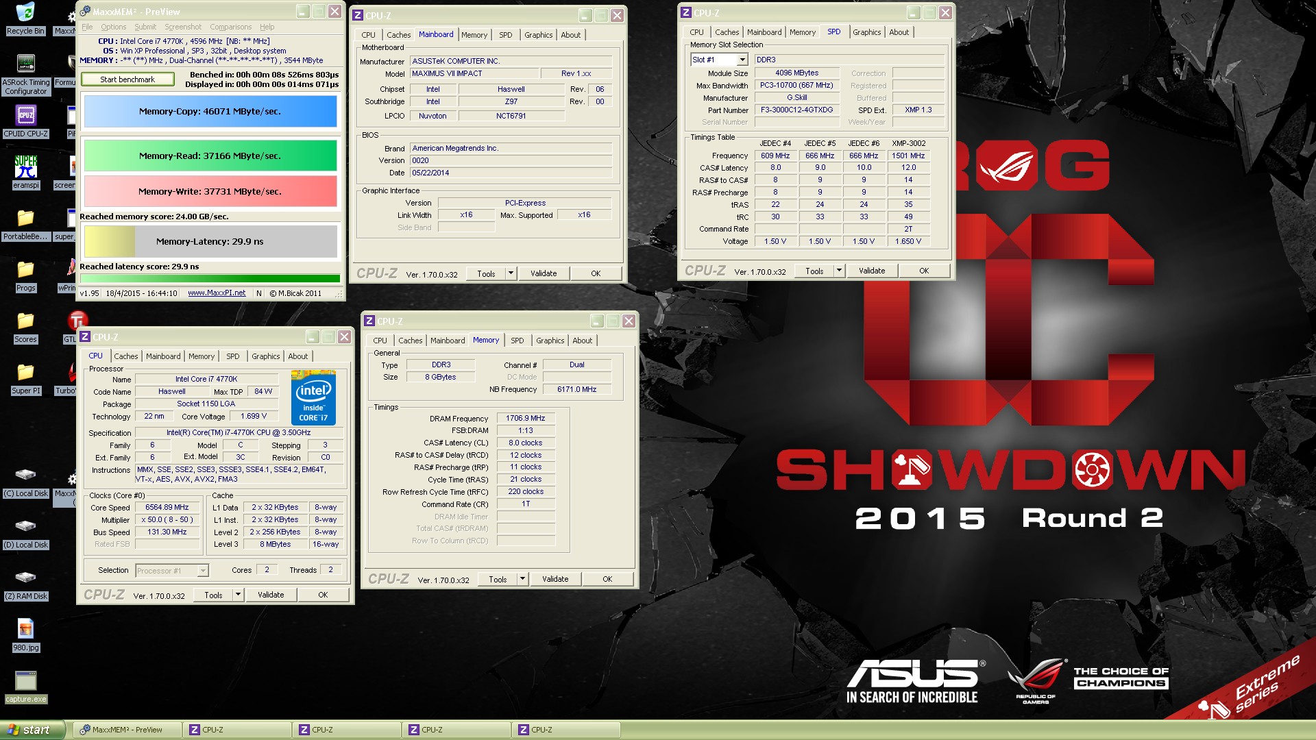
Task: Click Validate in the Mainboard window
Action: pyautogui.click(x=544, y=273)
